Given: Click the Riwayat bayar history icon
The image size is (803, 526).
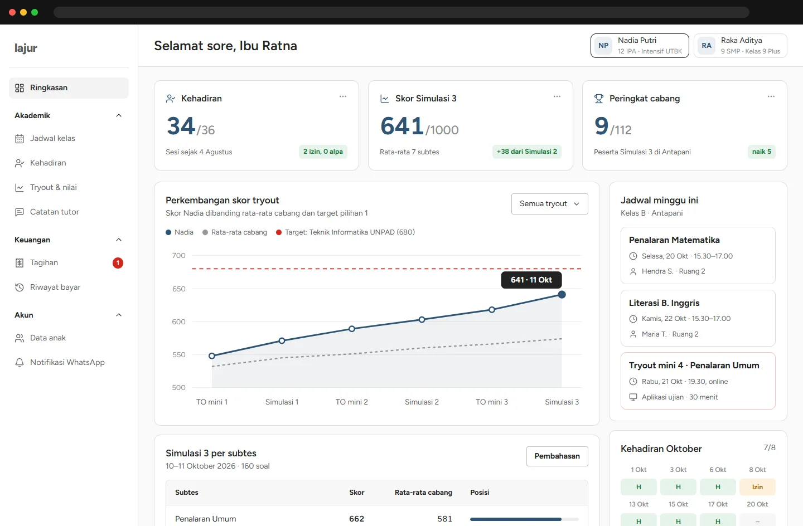Looking at the screenshot, I should click(20, 288).
